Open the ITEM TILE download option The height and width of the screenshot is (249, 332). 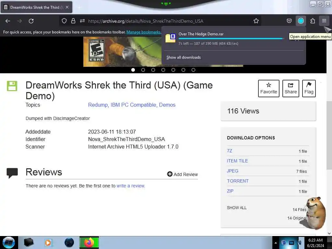(x=237, y=161)
